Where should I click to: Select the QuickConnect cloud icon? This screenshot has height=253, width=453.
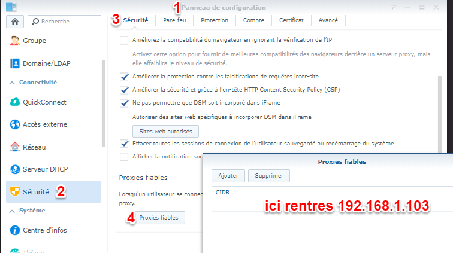15,102
